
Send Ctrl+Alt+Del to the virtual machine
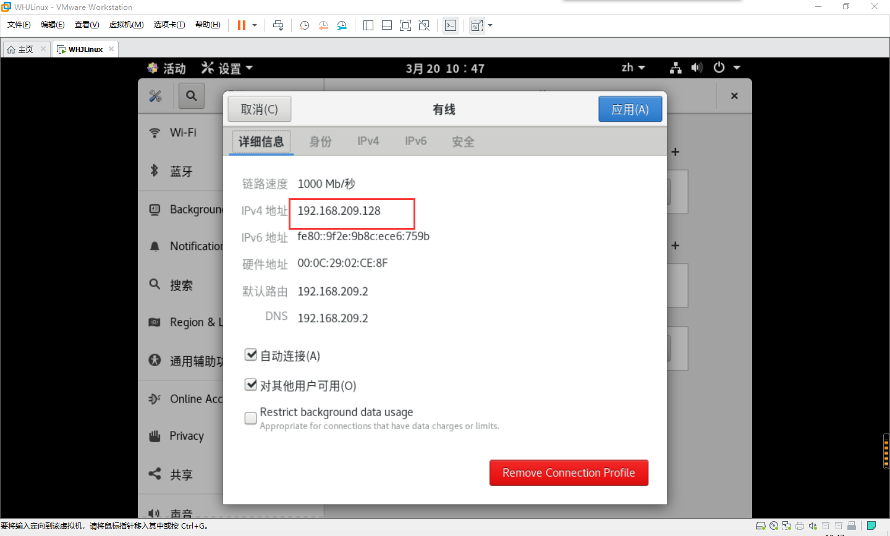[278, 25]
